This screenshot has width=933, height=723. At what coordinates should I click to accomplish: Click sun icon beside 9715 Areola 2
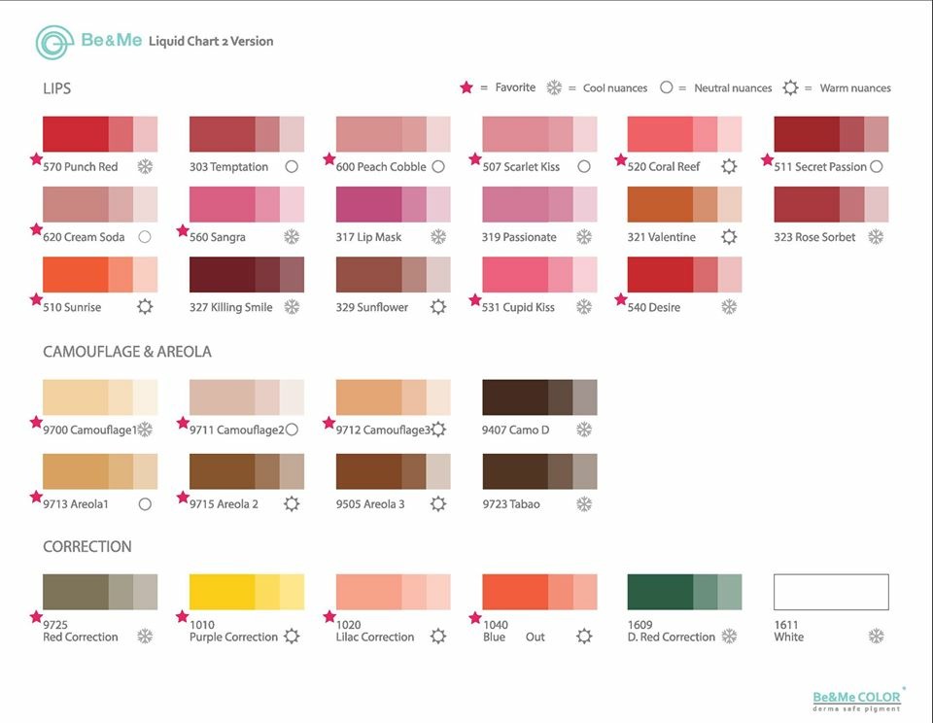[x=292, y=504]
